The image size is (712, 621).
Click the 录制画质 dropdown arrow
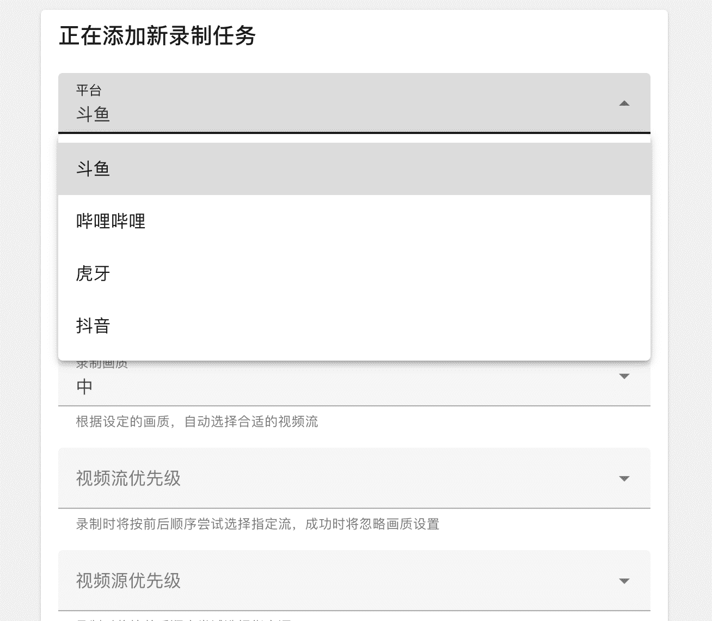pos(624,376)
